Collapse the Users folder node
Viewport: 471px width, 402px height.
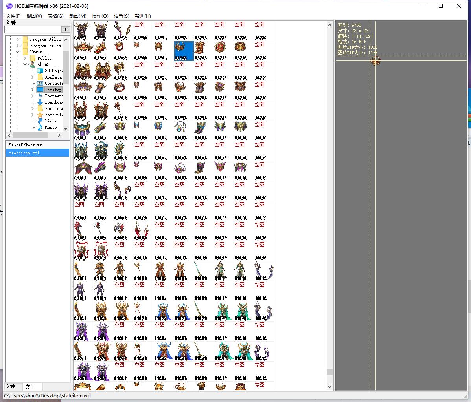[x=17, y=52]
